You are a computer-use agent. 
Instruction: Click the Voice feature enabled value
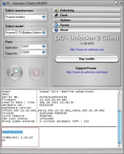point(45,116)
